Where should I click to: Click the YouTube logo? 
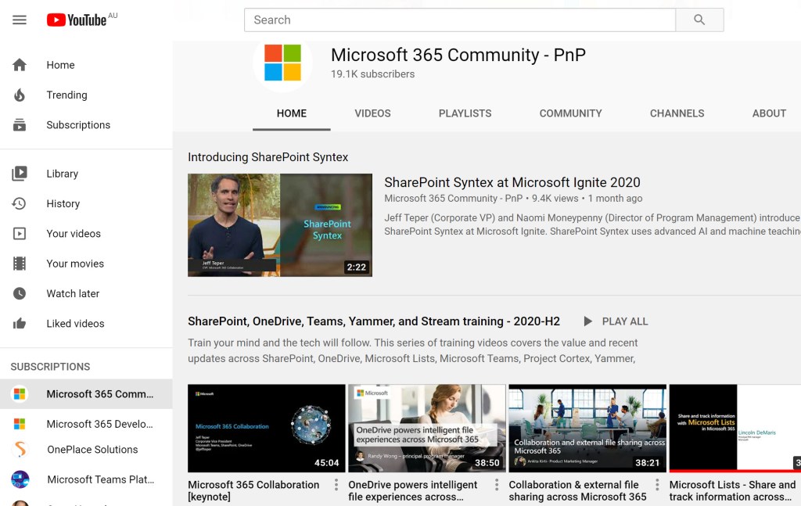click(77, 20)
